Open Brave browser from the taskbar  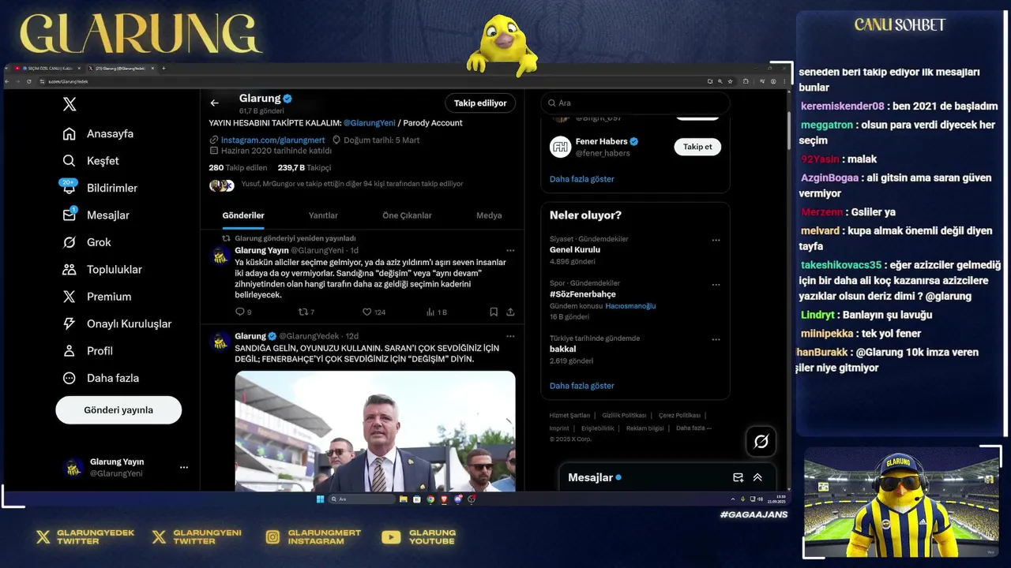click(x=444, y=499)
